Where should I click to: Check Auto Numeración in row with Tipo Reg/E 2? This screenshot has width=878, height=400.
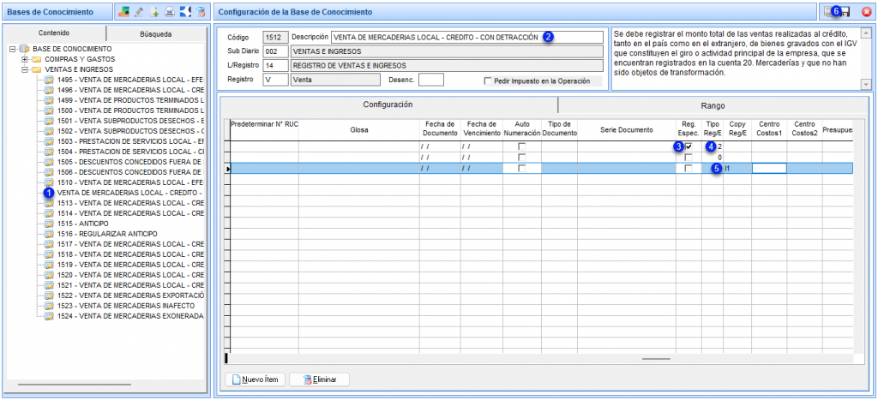[522, 146]
